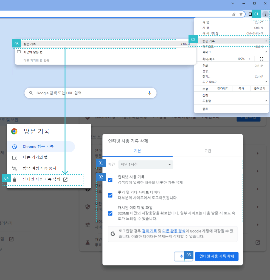Toggle 쿠키 및 기타 사이트 데이터 checkbox
This screenshot has width=270, height=280.
coord(110,195)
